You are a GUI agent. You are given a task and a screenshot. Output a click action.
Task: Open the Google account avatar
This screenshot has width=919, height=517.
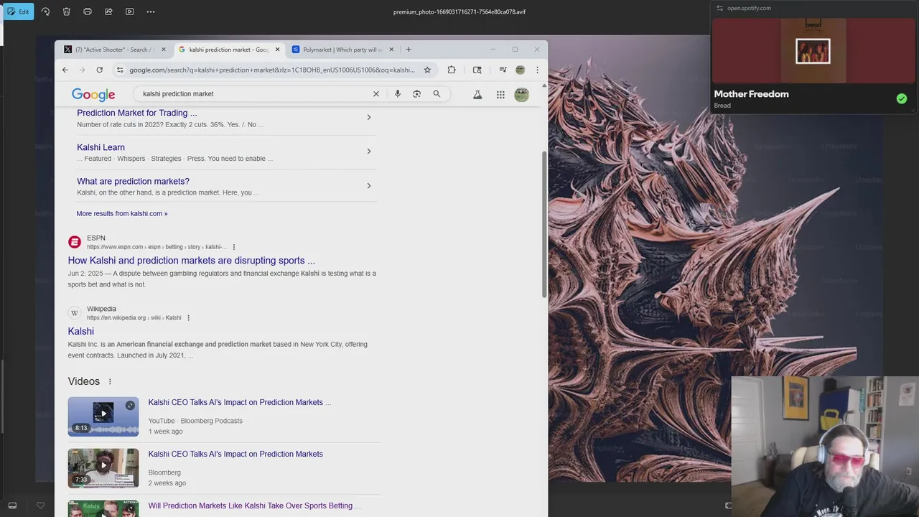522,94
